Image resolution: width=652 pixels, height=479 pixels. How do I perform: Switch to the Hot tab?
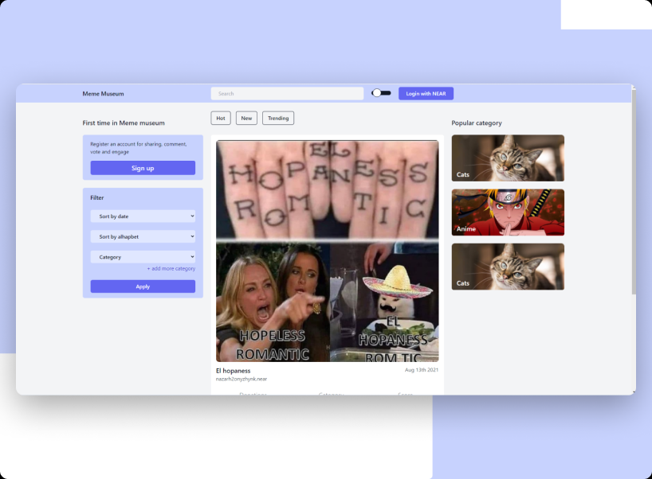click(x=221, y=118)
